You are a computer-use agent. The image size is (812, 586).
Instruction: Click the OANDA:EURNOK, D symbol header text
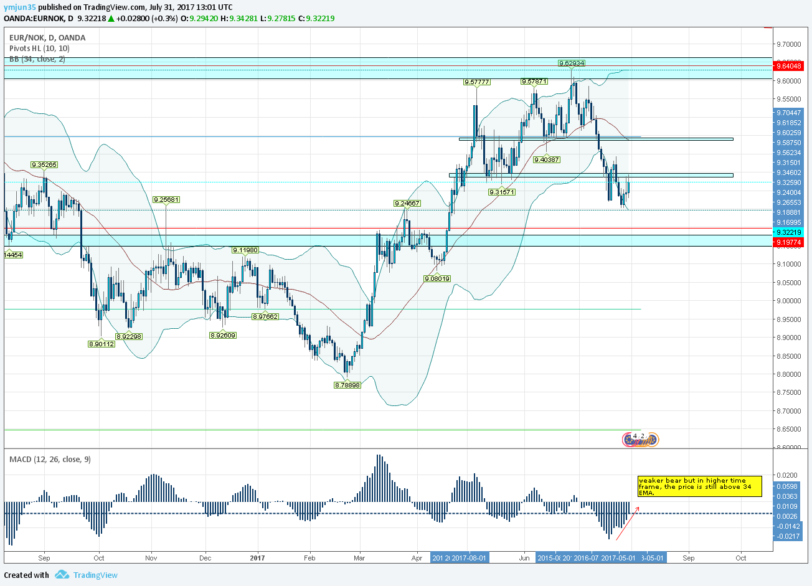click(x=39, y=18)
